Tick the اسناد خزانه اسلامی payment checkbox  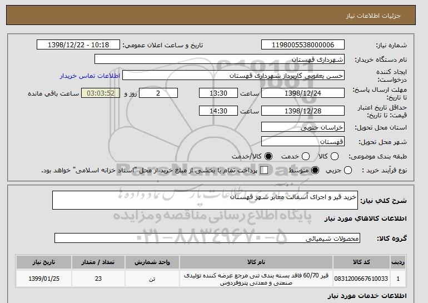(x=264, y=170)
